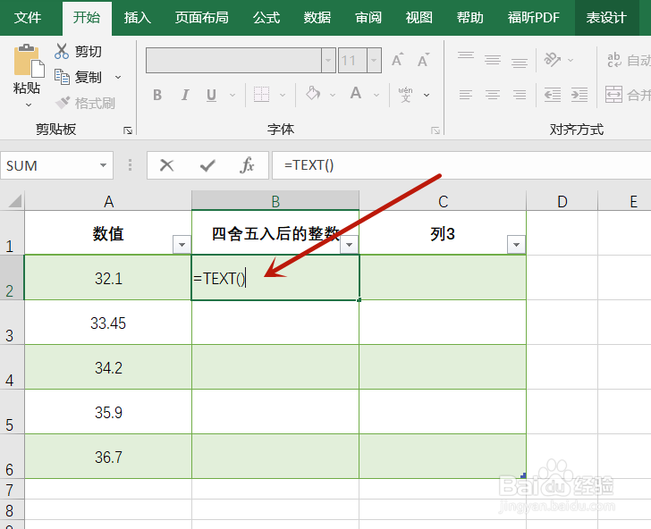The width and height of the screenshot is (651, 529).
Task: Click the Align Left icon
Action: pyautogui.click(x=466, y=95)
